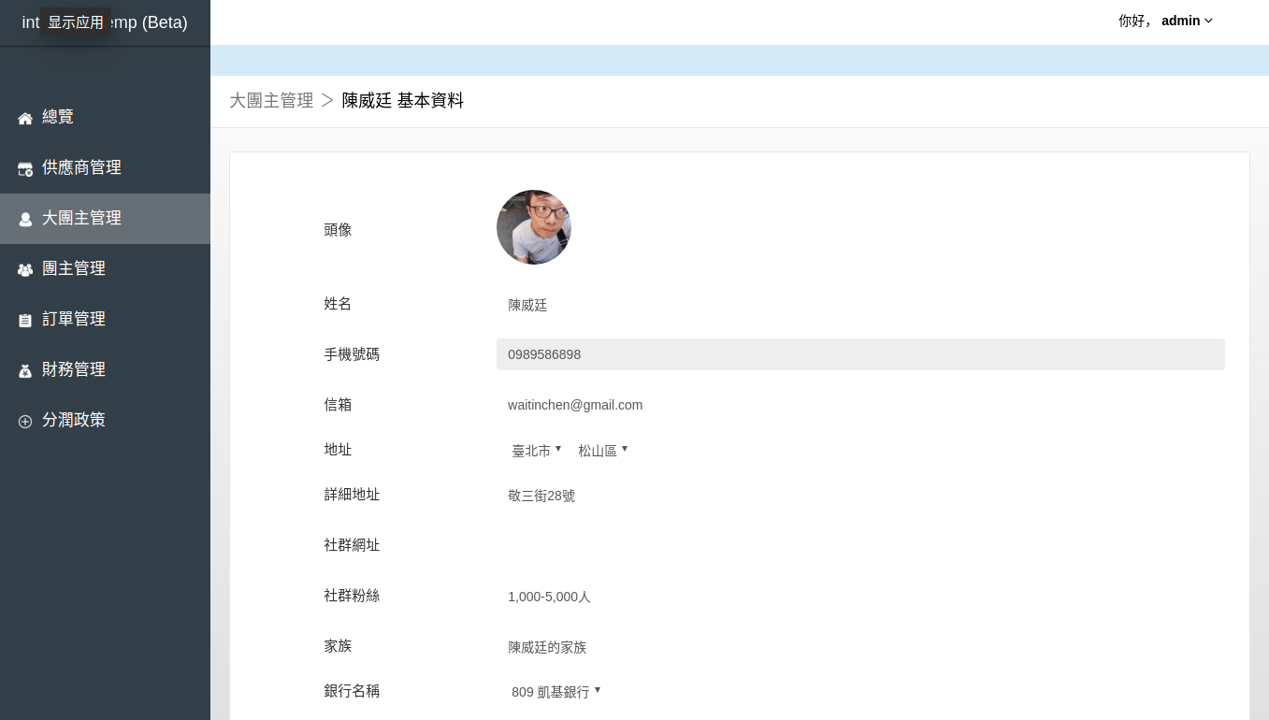This screenshot has height=720, width=1269.
Task: Click the 陳威廷 基本資料 page heading
Action: 403,100
